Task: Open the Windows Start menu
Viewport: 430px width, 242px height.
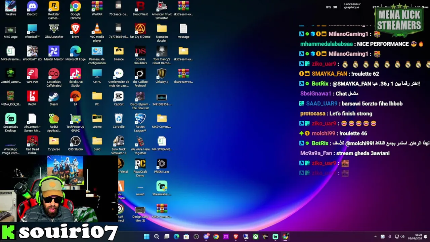Action: [x=146, y=237]
